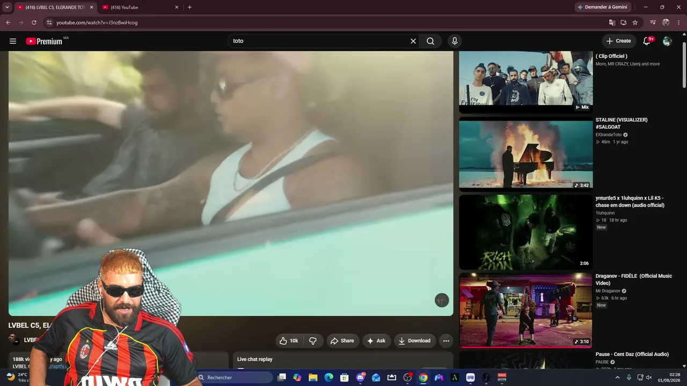This screenshot has width=687, height=386.
Task: Translate this page icon in address bar
Action: pos(612,23)
